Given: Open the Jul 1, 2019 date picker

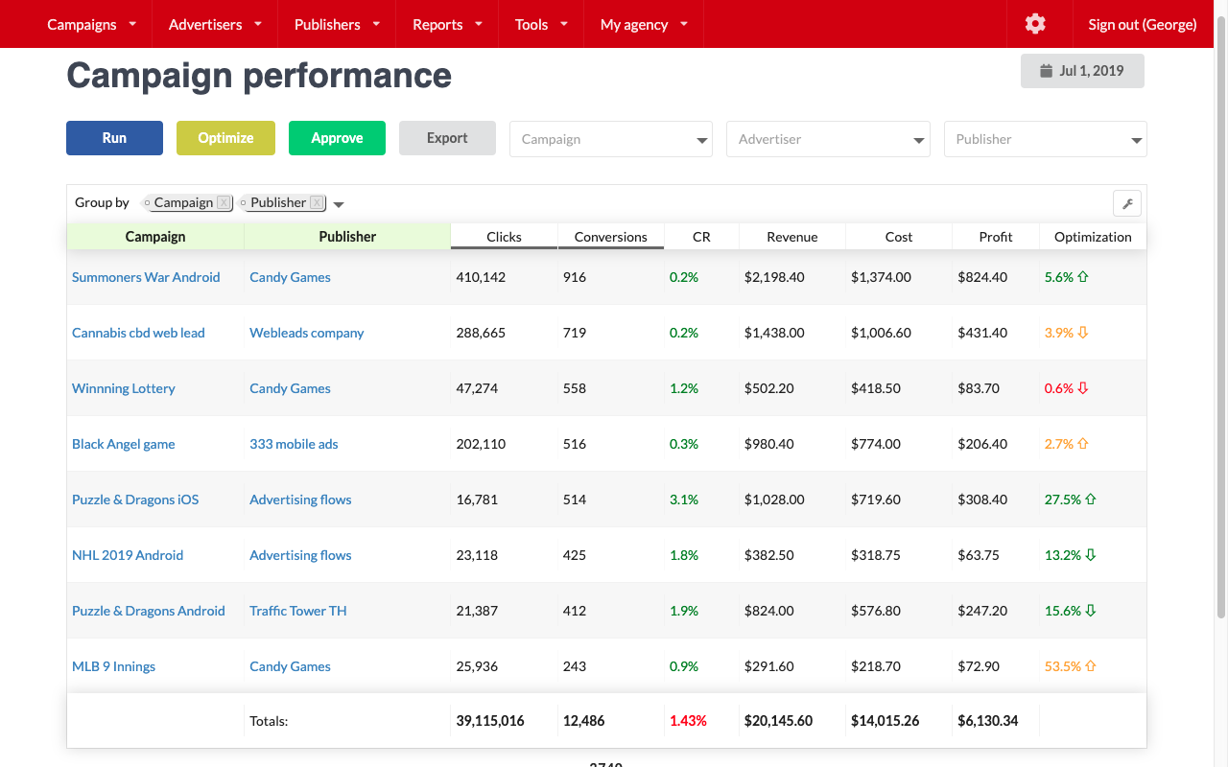Looking at the screenshot, I should [1082, 71].
